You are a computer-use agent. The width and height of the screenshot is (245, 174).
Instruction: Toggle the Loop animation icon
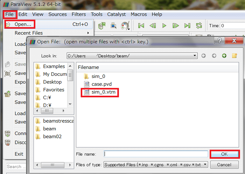pos(199,26)
